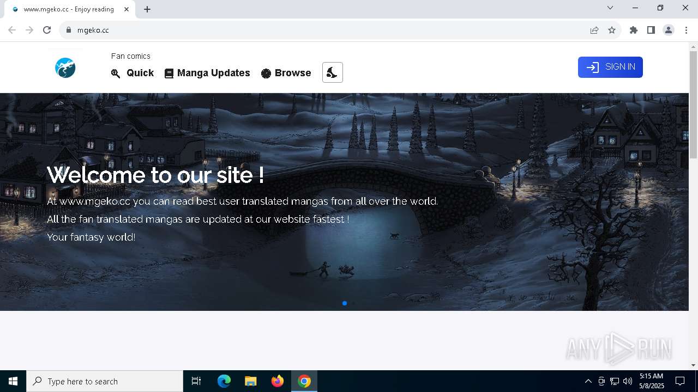Open File Explorer from taskbar
698x392 pixels.
pos(251,381)
